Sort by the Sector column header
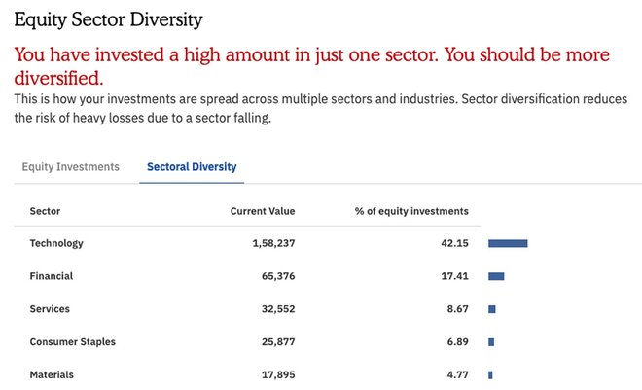 (x=45, y=211)
